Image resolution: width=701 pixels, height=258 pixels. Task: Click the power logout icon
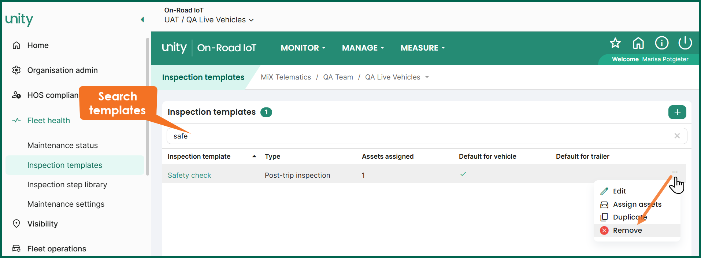click(685, 43)
